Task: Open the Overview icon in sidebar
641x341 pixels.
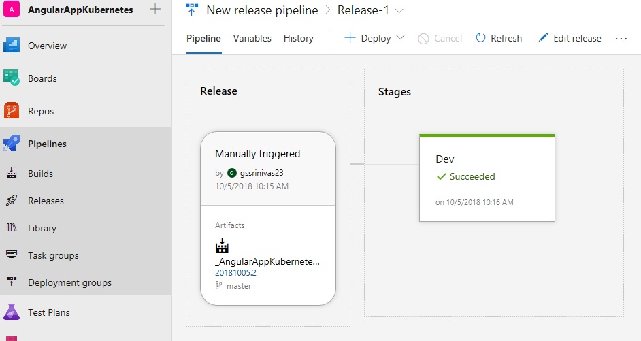Action: [x=12, y=46]
